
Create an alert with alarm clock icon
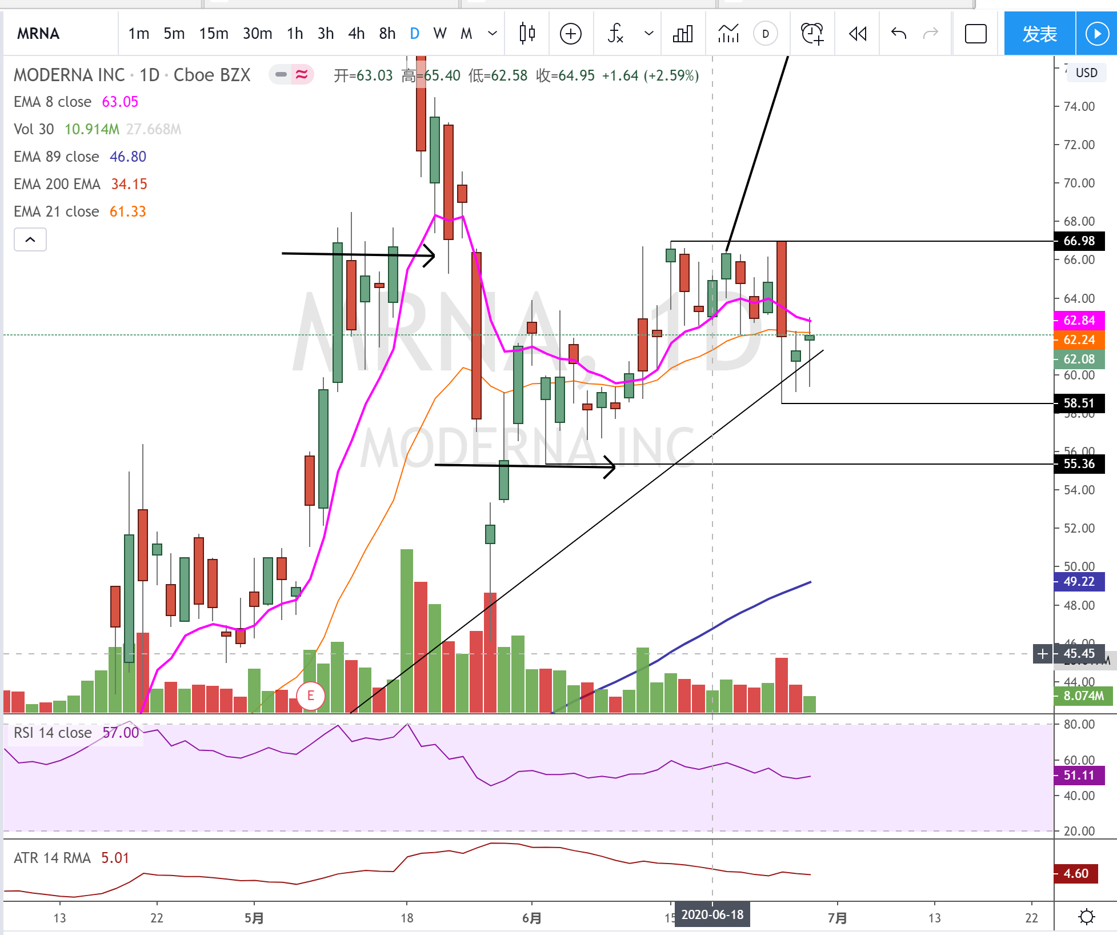[812, 34]
